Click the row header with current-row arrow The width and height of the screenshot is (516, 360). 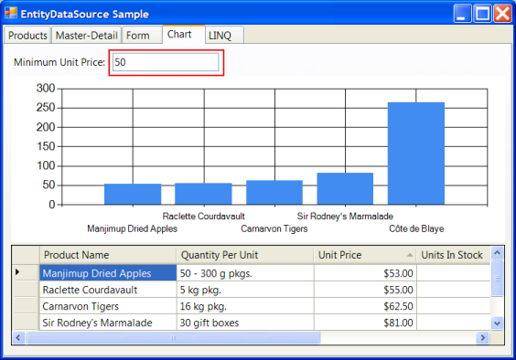26,272
